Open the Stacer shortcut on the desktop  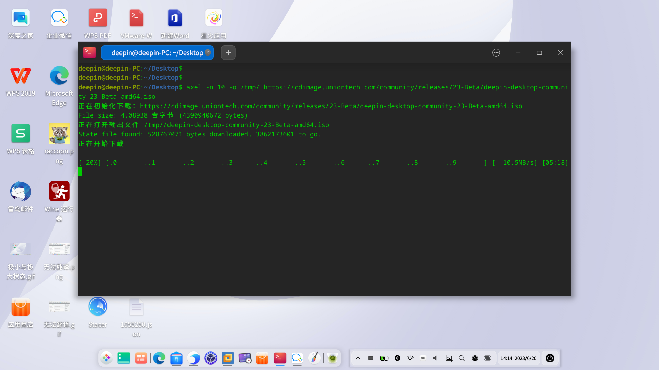click(97, 307)
